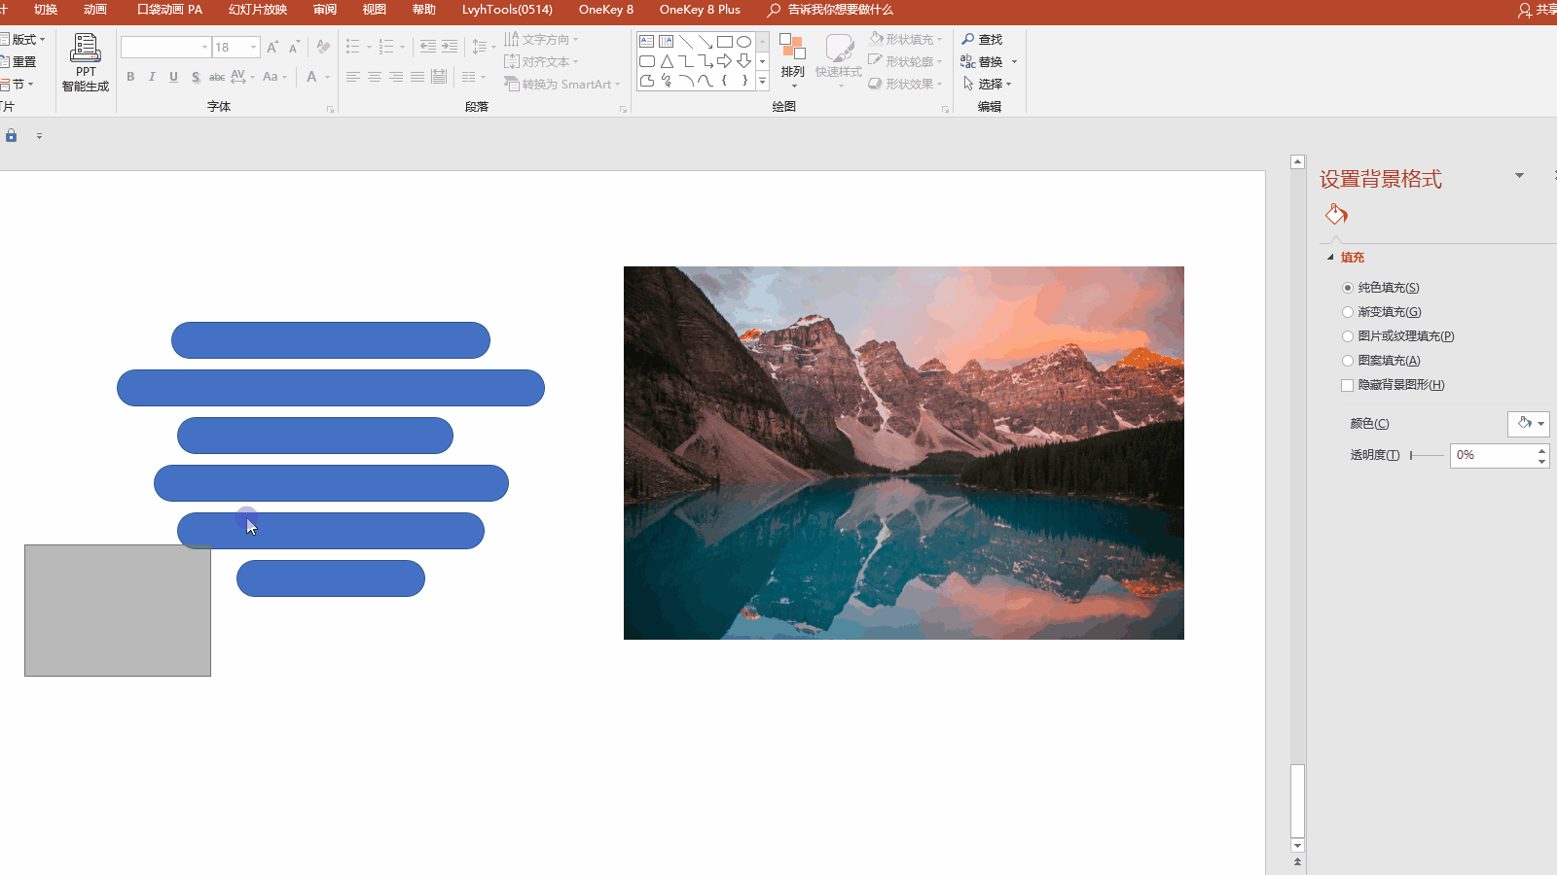Select the arc shape

[x=686, y=81]
